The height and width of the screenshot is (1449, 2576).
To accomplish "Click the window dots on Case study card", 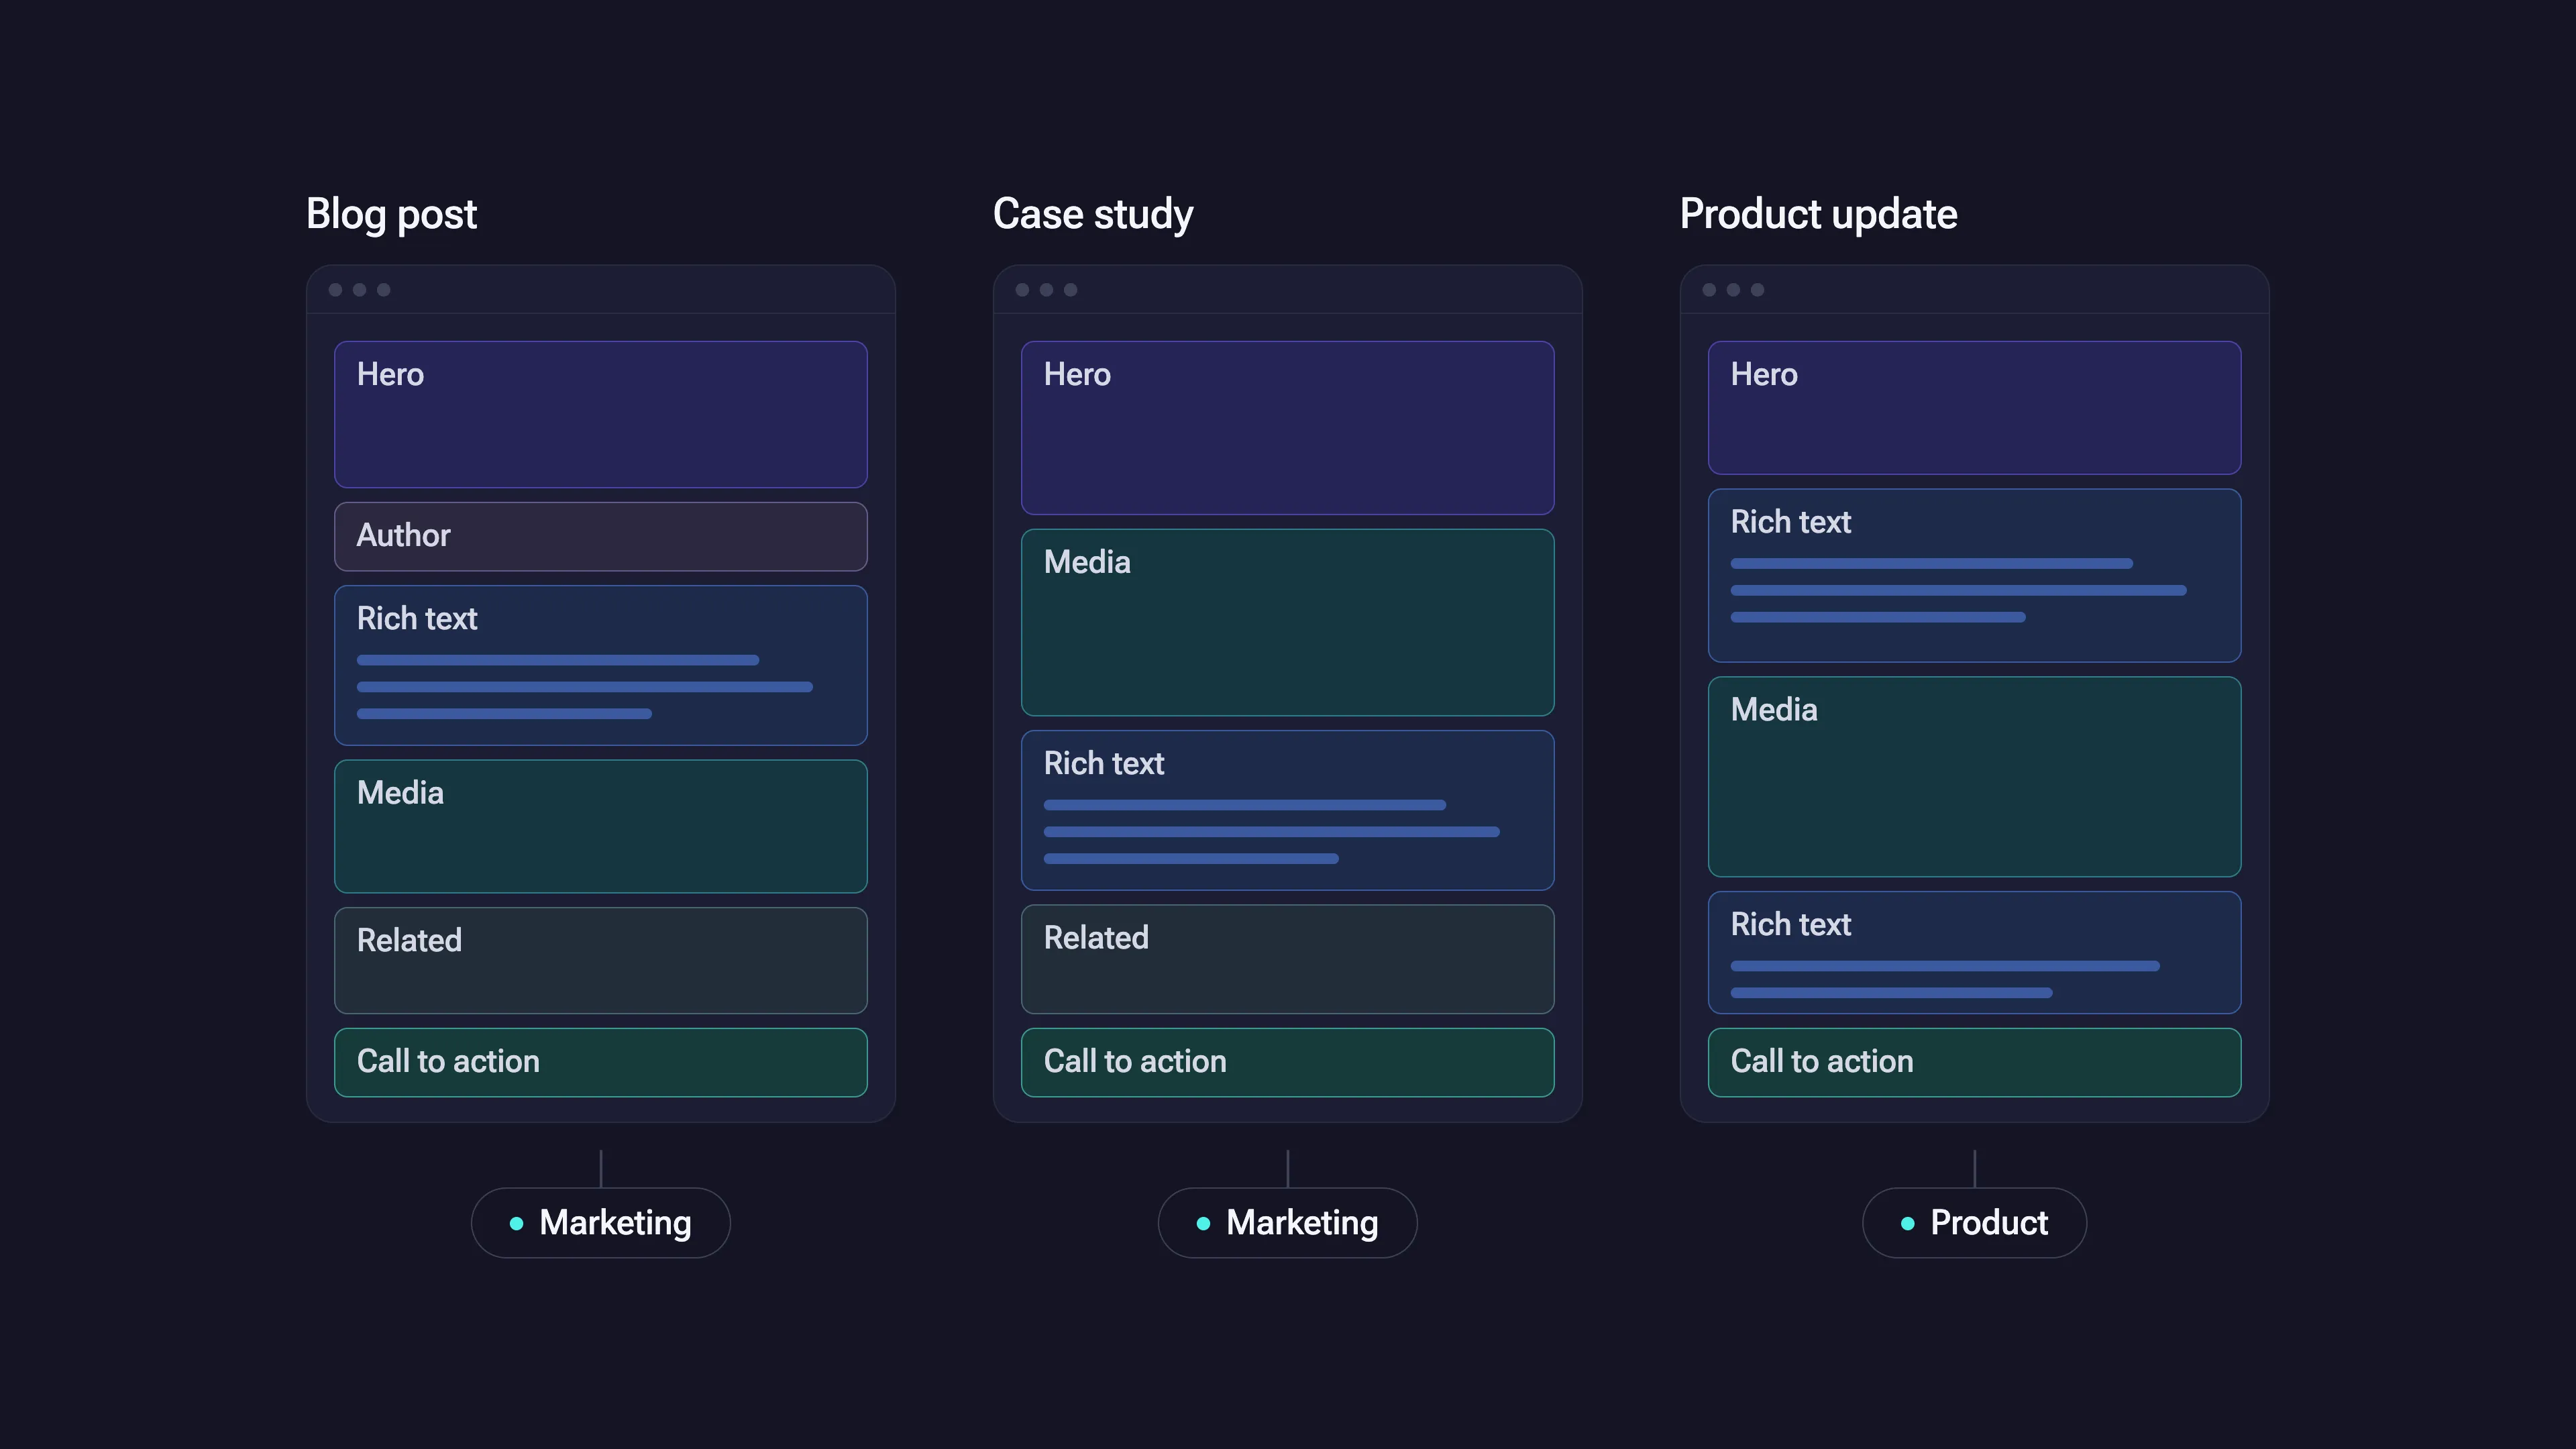I will (x=1046, y=290).
